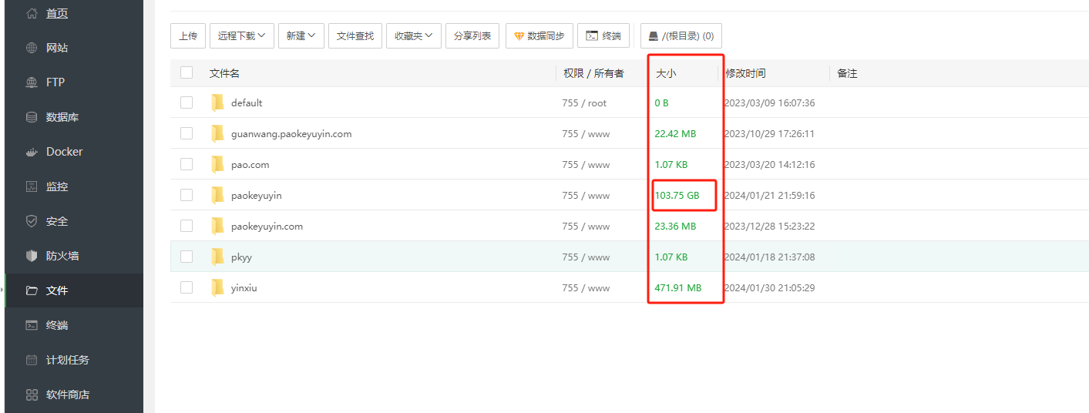Open the database icon in sidebar
This screenshot has width=1089, height=413.
coord(32,117)
